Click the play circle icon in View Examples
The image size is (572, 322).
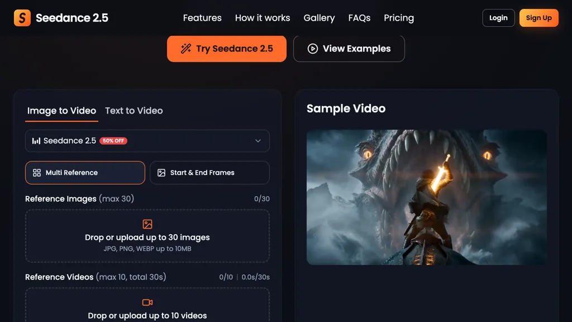tap(313, 49)
